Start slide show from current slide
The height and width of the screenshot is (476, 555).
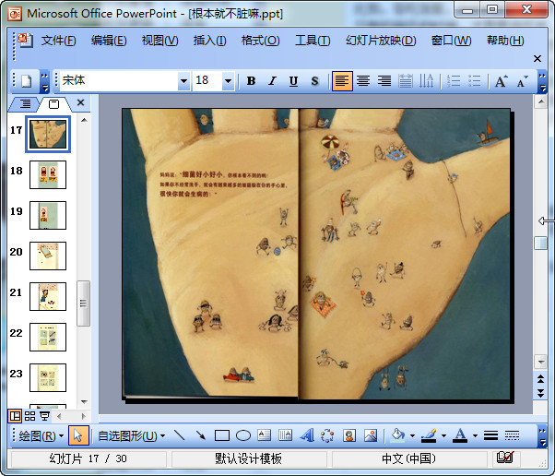pos(44,416)
